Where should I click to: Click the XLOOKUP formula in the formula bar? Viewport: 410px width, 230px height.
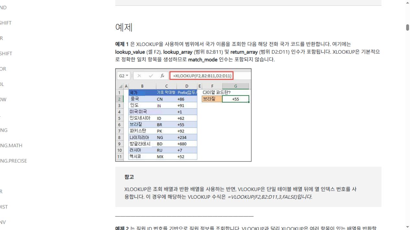click(x=202, y=76)
